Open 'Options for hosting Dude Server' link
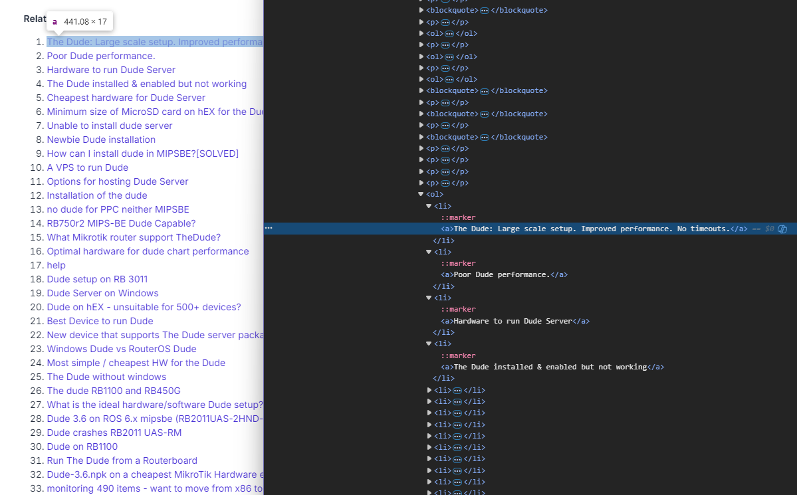This screenshot has height=495, width=797. click(x=118, y=181)
